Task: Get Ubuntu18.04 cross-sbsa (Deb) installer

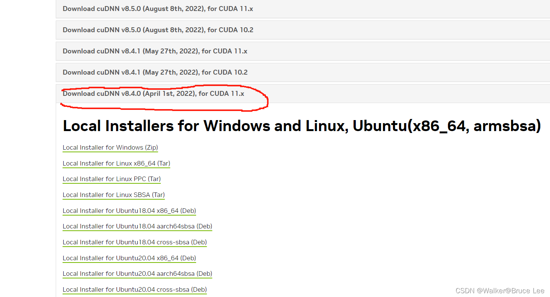Action: coord(134,242)
